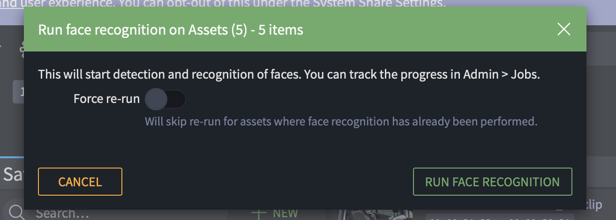Close the face recognition dialog with X
The width and height of the screenshot is (616, 220).
click(x=563, y=29)
